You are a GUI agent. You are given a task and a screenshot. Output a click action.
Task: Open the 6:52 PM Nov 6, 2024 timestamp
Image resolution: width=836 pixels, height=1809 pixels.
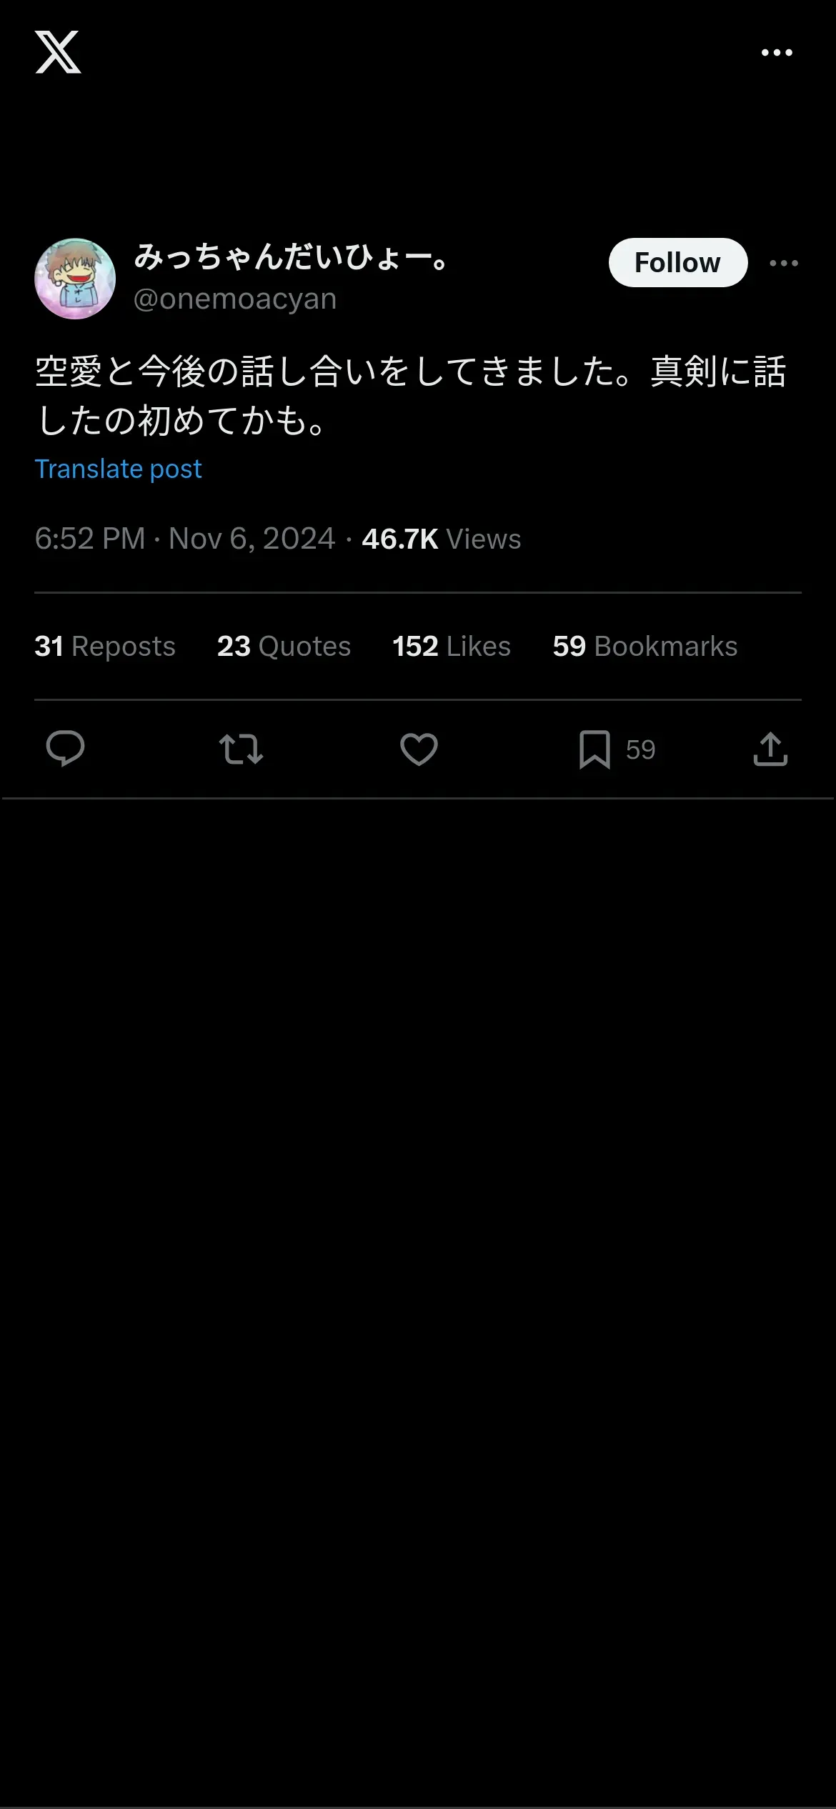point(185,539)
